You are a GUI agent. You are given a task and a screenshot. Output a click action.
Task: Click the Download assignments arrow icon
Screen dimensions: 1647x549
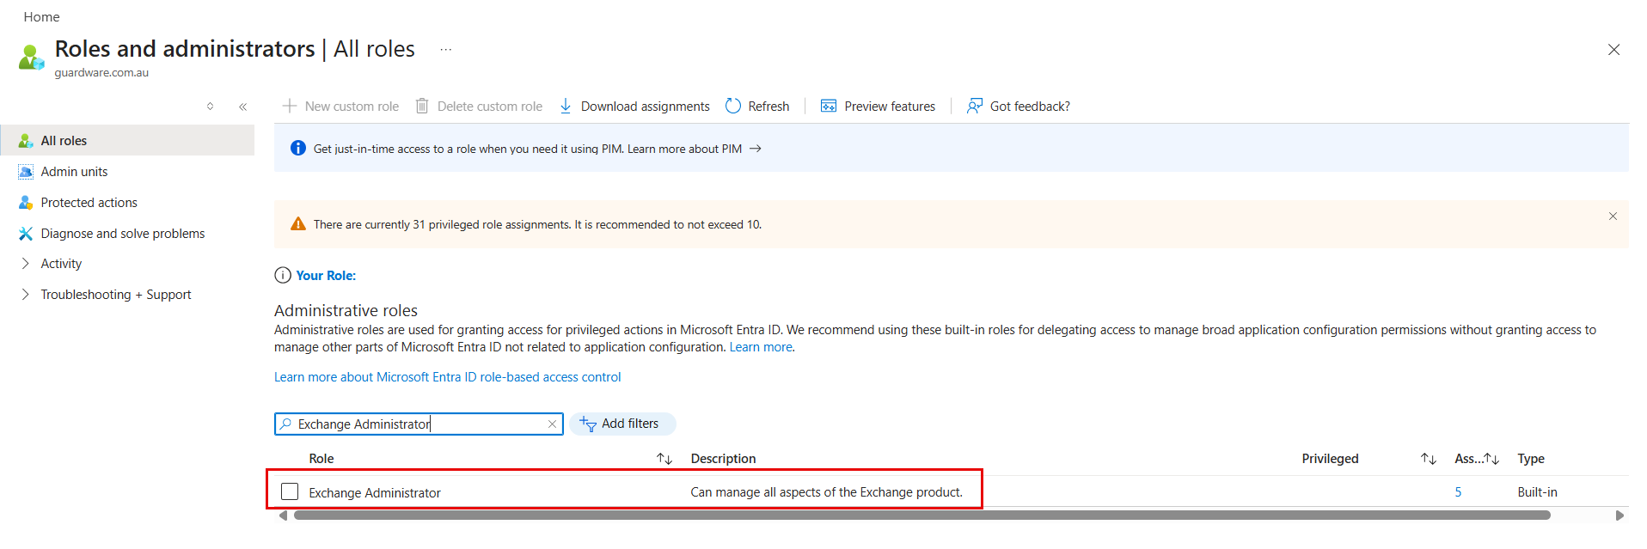[x=566, y=106]
